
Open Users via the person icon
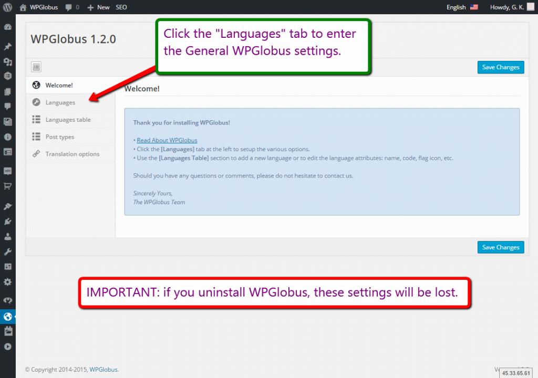pos(7,237)
